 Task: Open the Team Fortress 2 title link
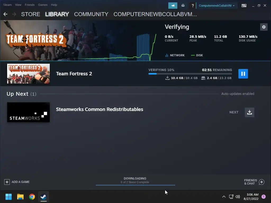pos(74,74)
